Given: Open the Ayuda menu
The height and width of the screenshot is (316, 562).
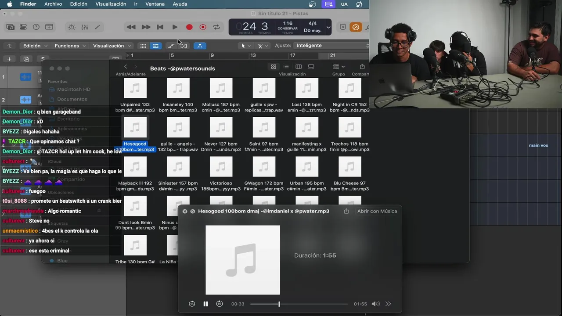Looking at the screenshot, I should pos(180,4).
